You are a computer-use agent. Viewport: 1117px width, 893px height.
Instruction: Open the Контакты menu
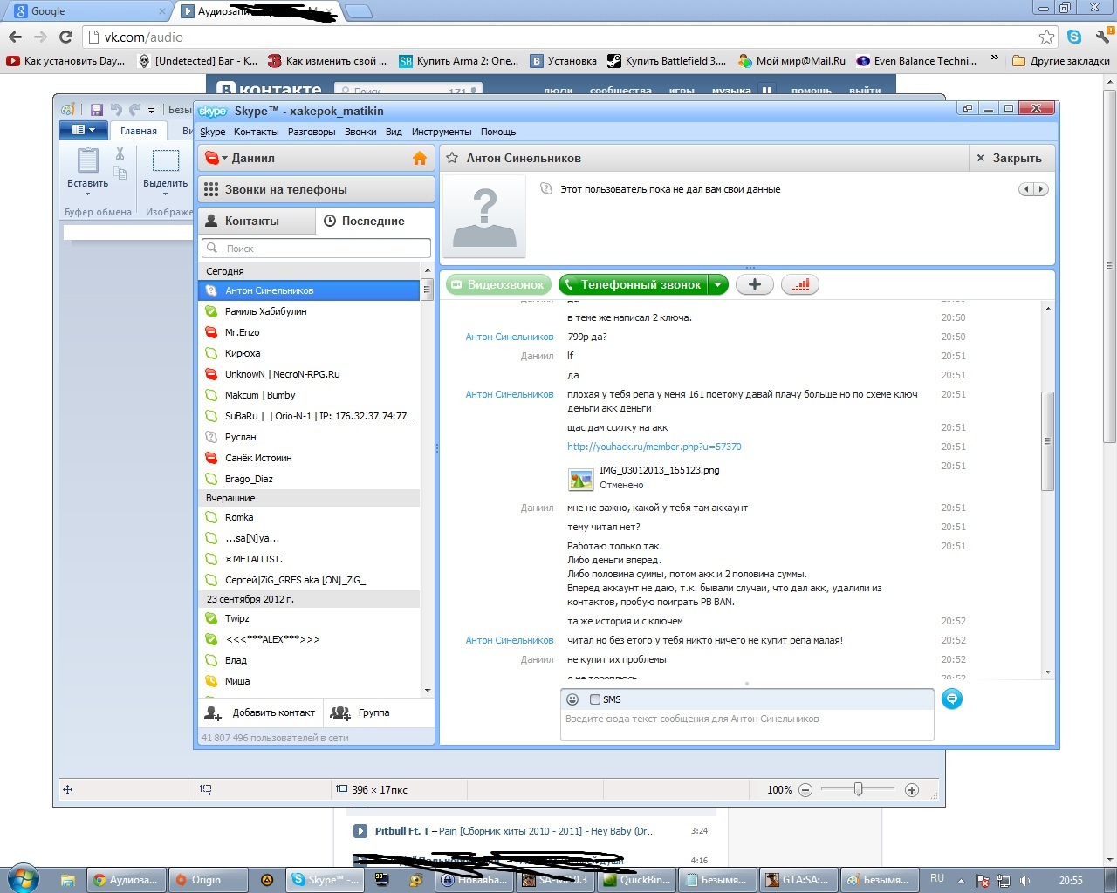(257, 132)
